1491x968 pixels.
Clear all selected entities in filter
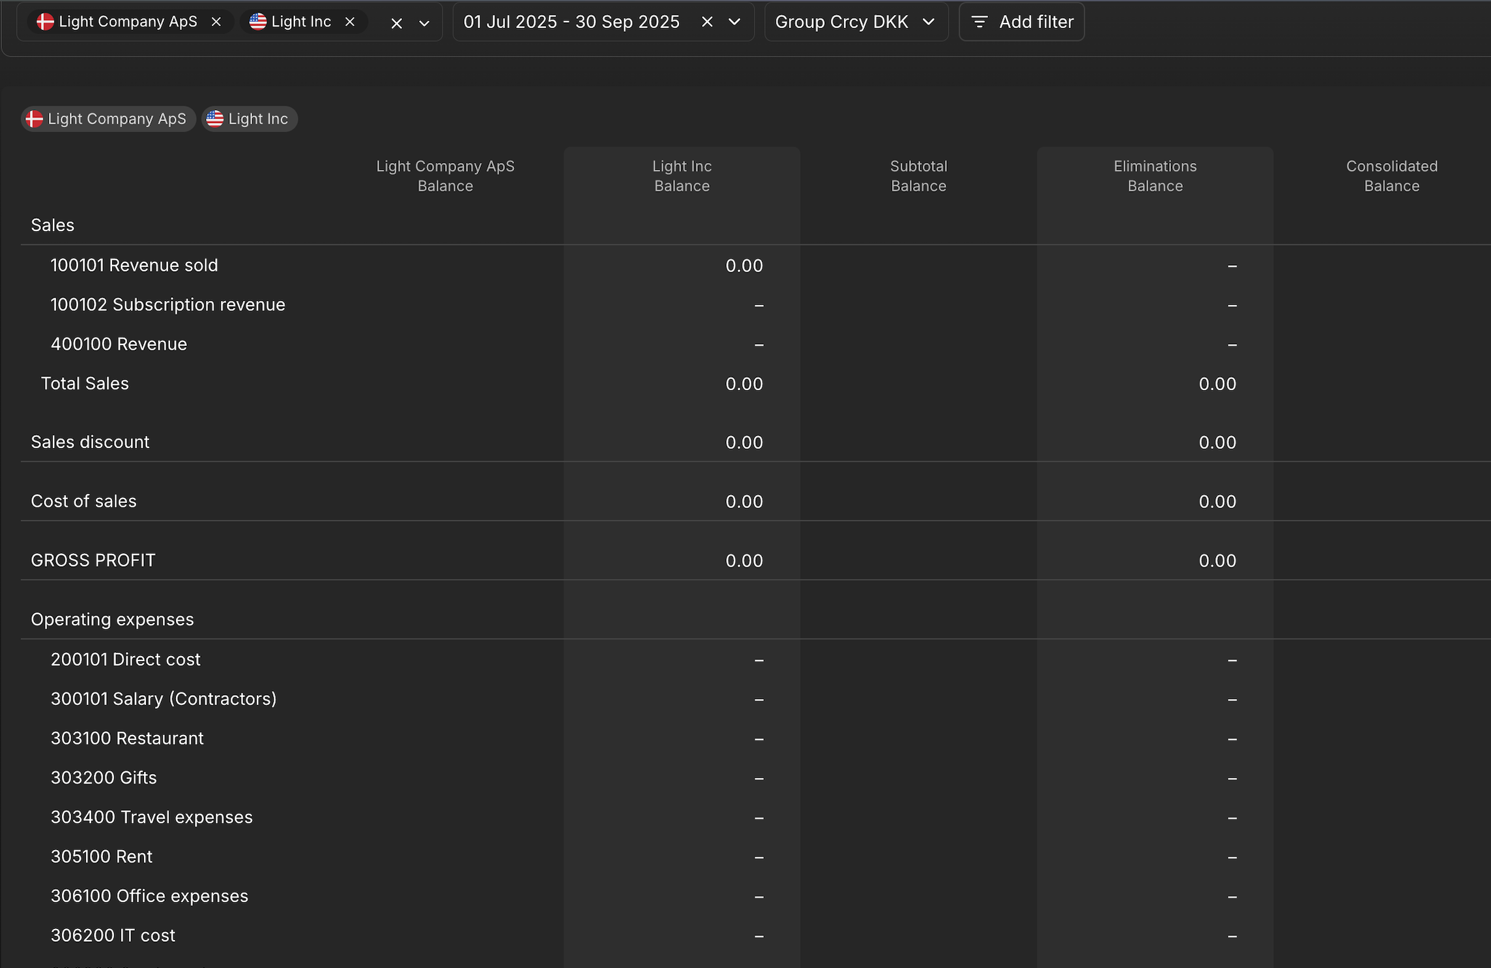point(396,23)
